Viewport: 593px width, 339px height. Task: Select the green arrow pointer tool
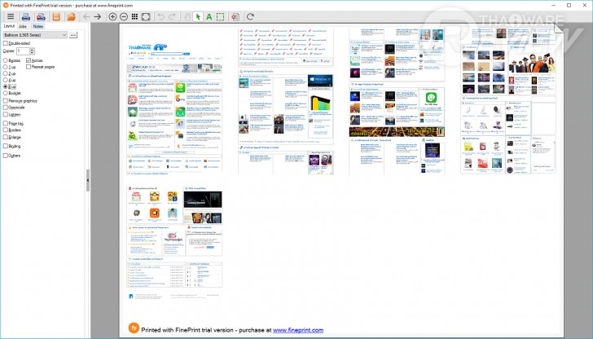[x=198, y=16]
